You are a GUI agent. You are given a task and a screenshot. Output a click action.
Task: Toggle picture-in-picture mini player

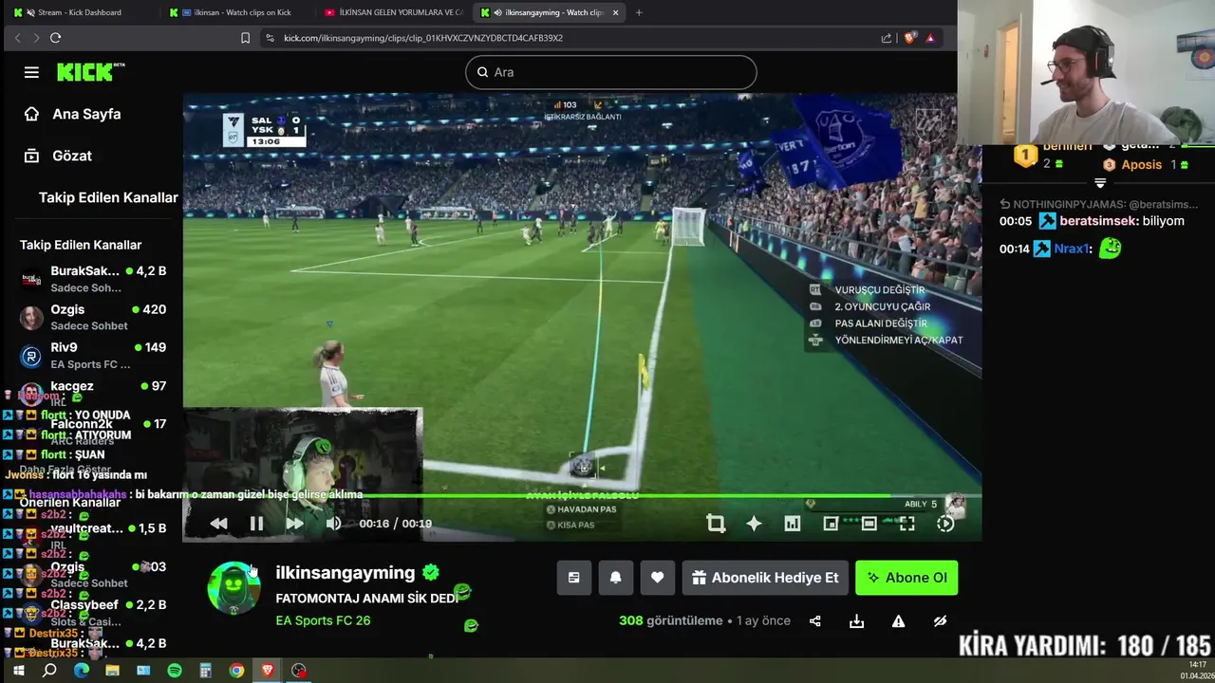tap(831, 524)
